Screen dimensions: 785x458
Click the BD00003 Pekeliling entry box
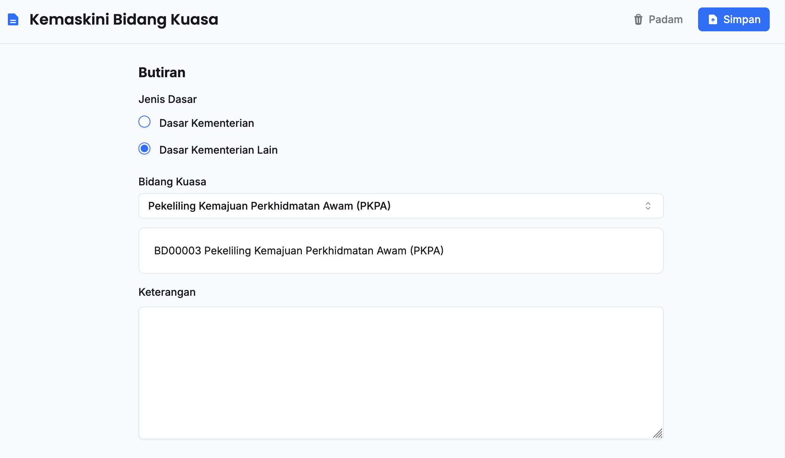[401, 251]
